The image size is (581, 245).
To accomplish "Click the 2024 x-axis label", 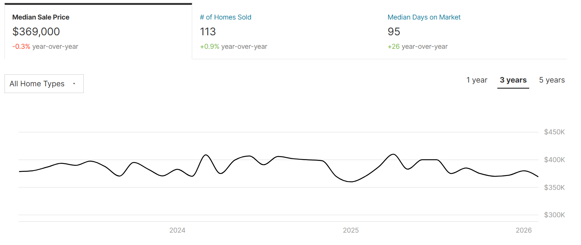I will (177, 230).
